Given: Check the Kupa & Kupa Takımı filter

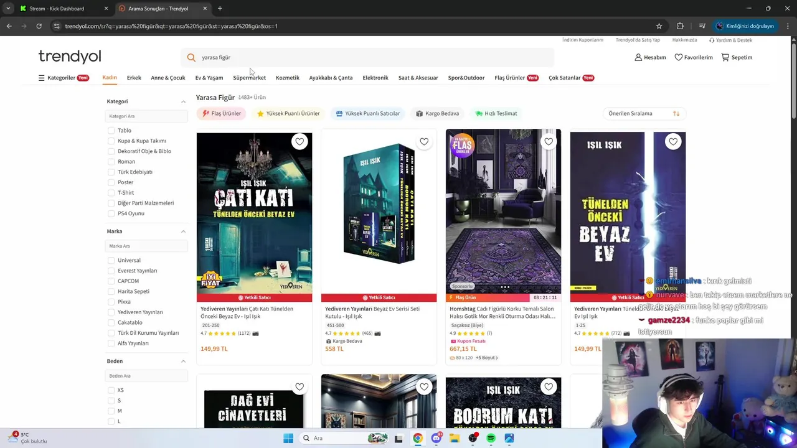Looking at the screenshot, I should (111, 141).
